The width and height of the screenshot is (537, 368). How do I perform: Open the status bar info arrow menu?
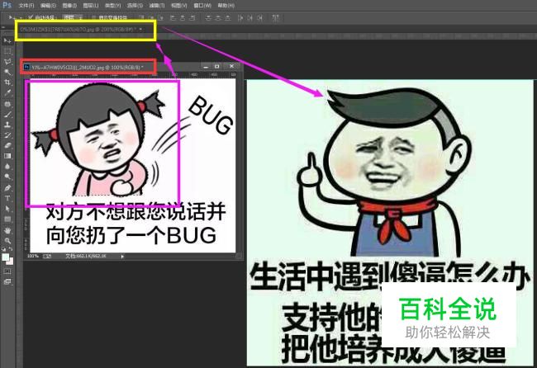tap(122, 256)
